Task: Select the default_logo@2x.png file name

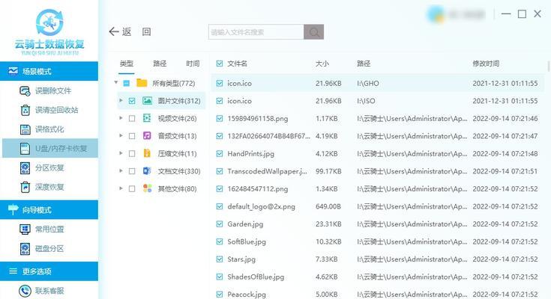Action: (x=261, y=206)
